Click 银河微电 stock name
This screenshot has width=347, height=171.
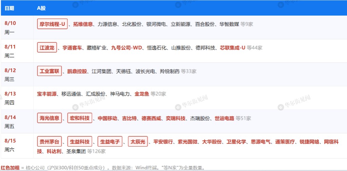click(156, 24)
